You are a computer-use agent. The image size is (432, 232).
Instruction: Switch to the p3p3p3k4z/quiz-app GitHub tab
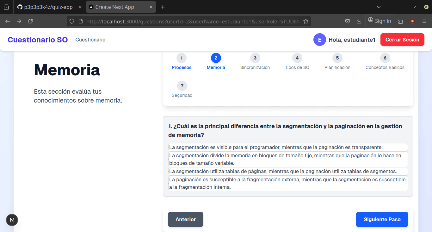click(47, 7)
